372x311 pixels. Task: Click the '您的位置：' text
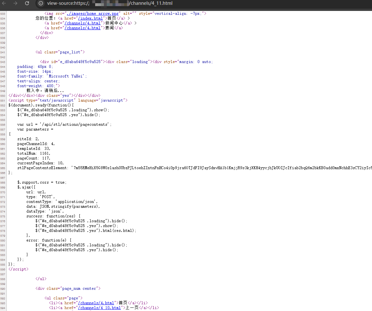(x=46, y=18)
